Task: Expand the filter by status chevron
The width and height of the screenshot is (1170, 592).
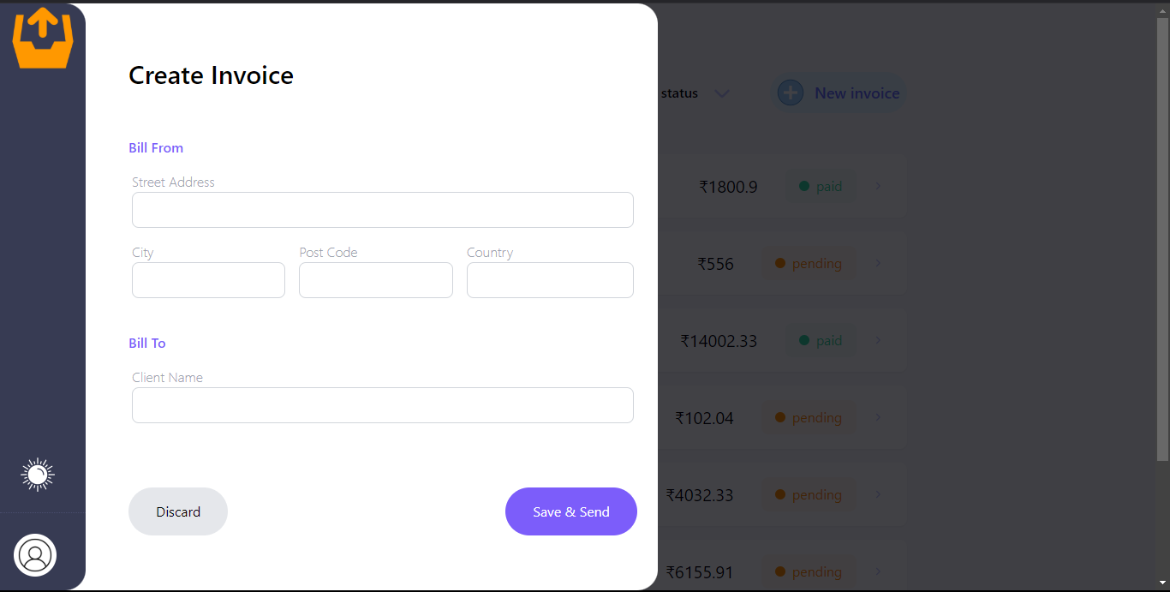Action: [722, 93]
